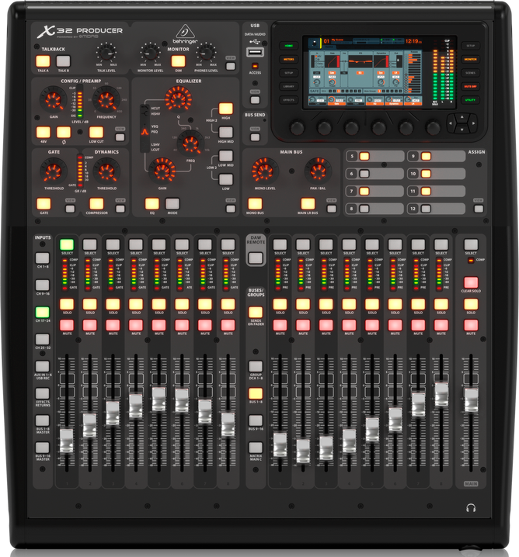Toggle the 48V phantom power button
519x557 pixels.
[44, 132]
